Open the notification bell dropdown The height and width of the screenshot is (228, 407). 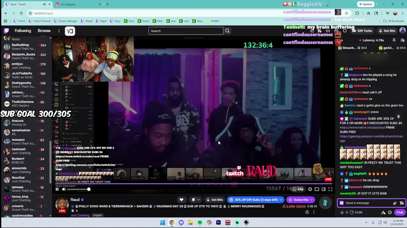[195, 200]
